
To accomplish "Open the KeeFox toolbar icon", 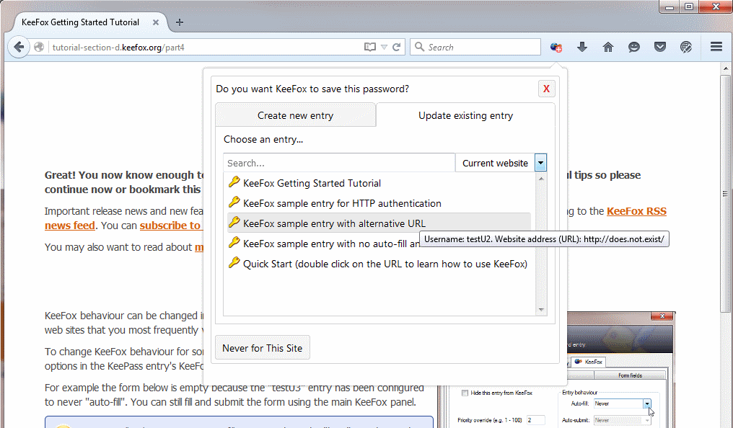I will pos(556,47).
